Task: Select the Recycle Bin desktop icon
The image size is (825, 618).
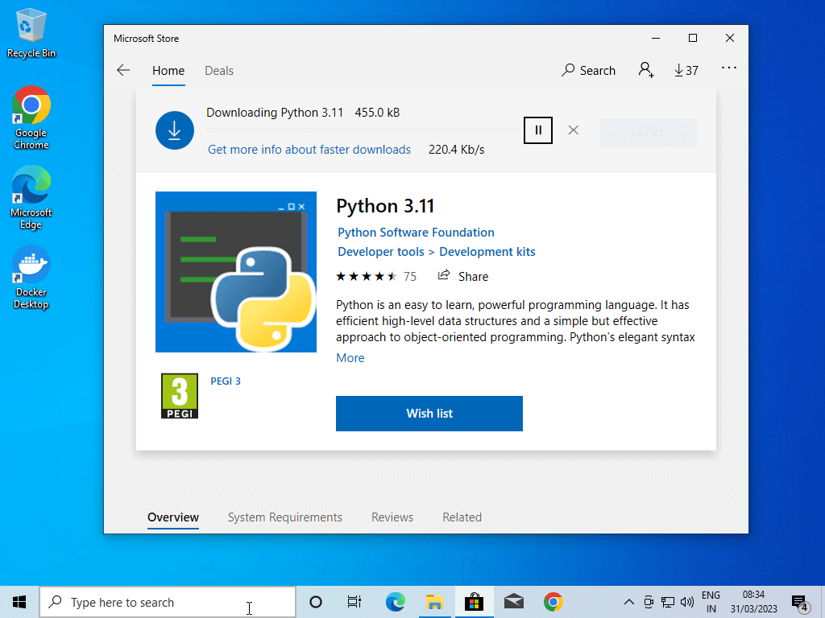Action: tap(31, 33)
